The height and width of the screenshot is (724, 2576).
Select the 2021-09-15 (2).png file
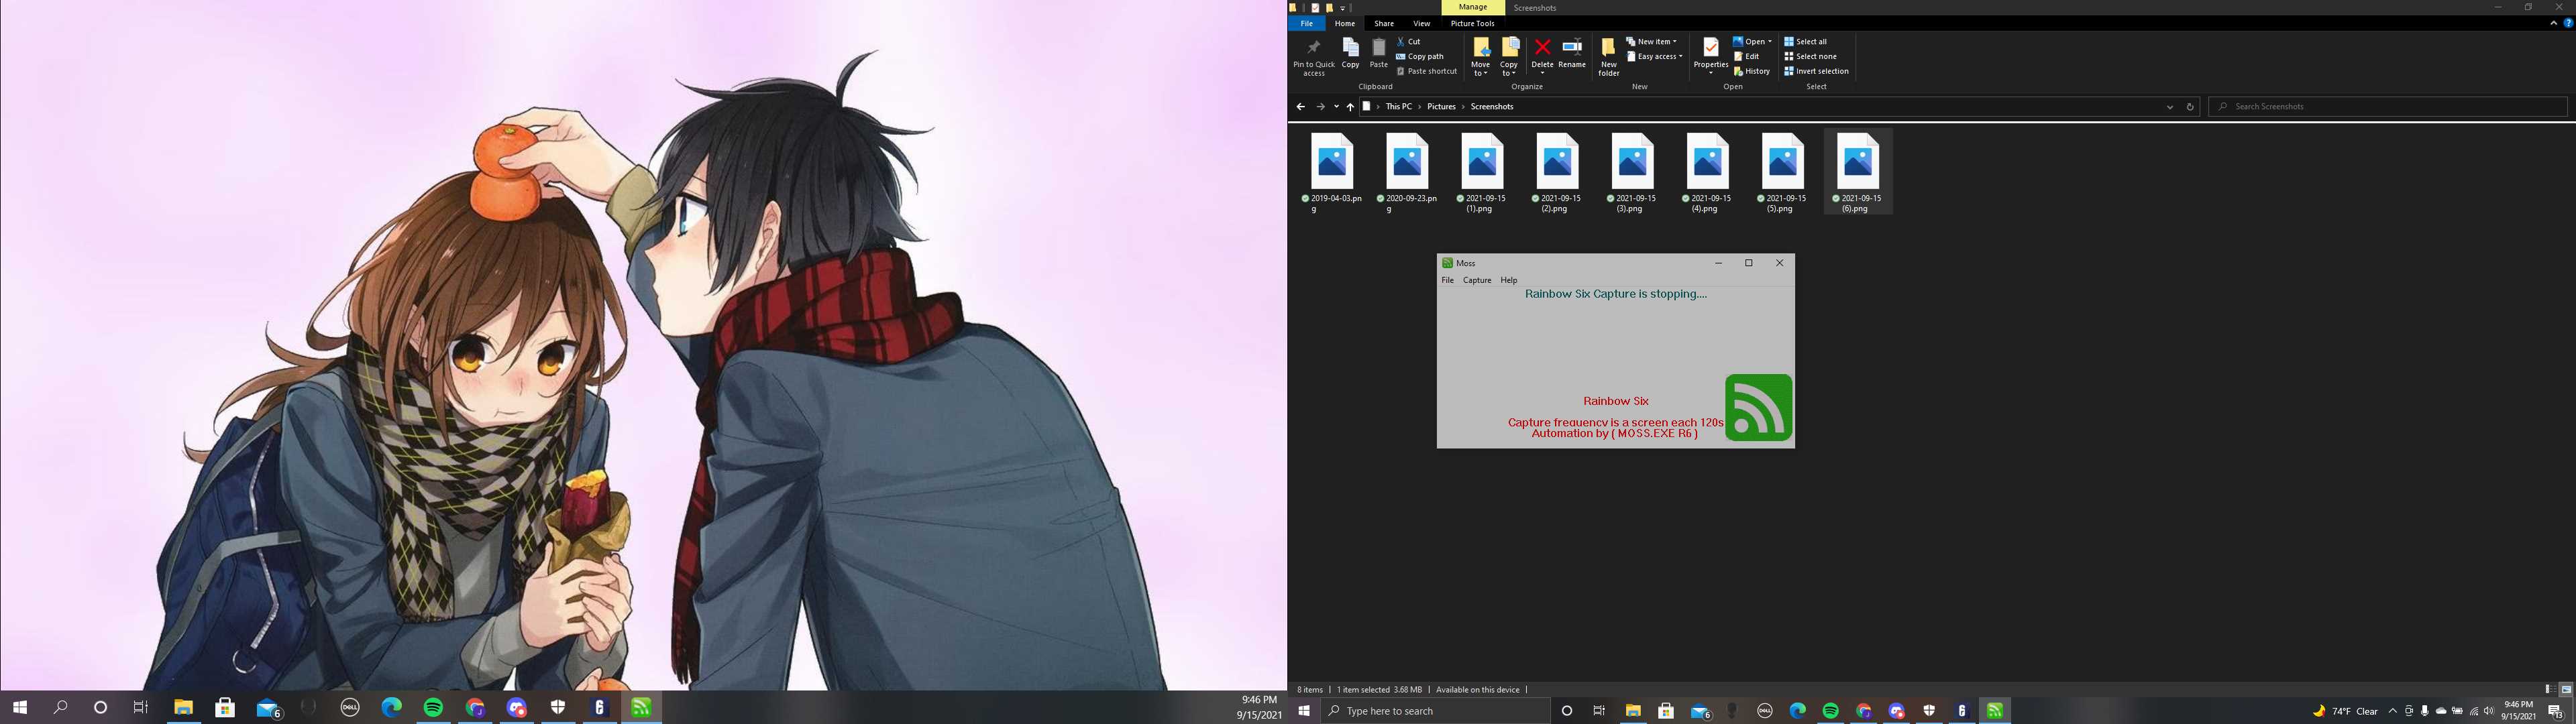pyautogui.click(x=1557, y=173)
